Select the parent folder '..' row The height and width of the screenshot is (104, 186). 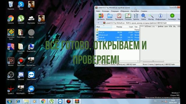pyautogui.click(x=117, y=30)
